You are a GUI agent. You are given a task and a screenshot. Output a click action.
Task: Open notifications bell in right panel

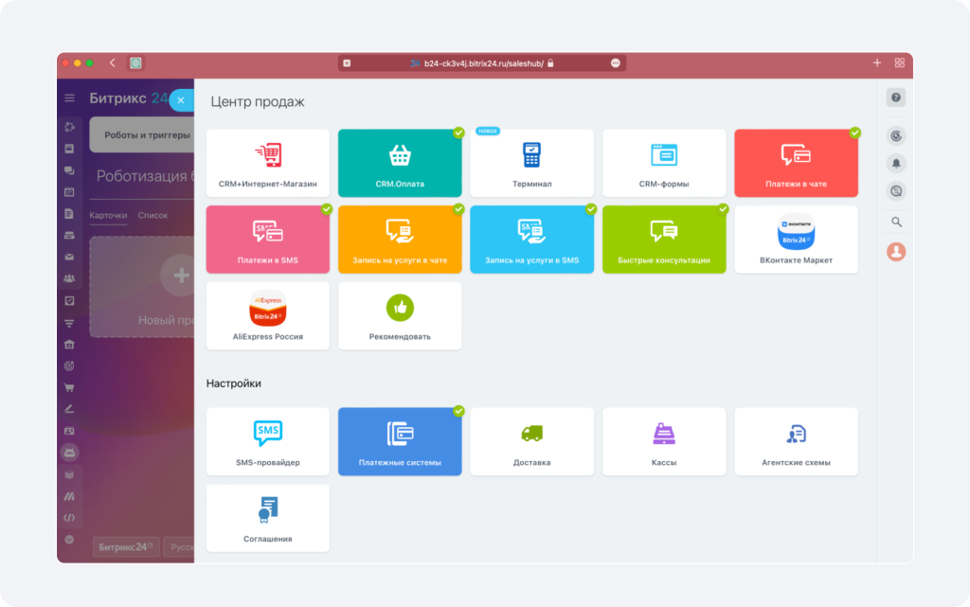896,163
